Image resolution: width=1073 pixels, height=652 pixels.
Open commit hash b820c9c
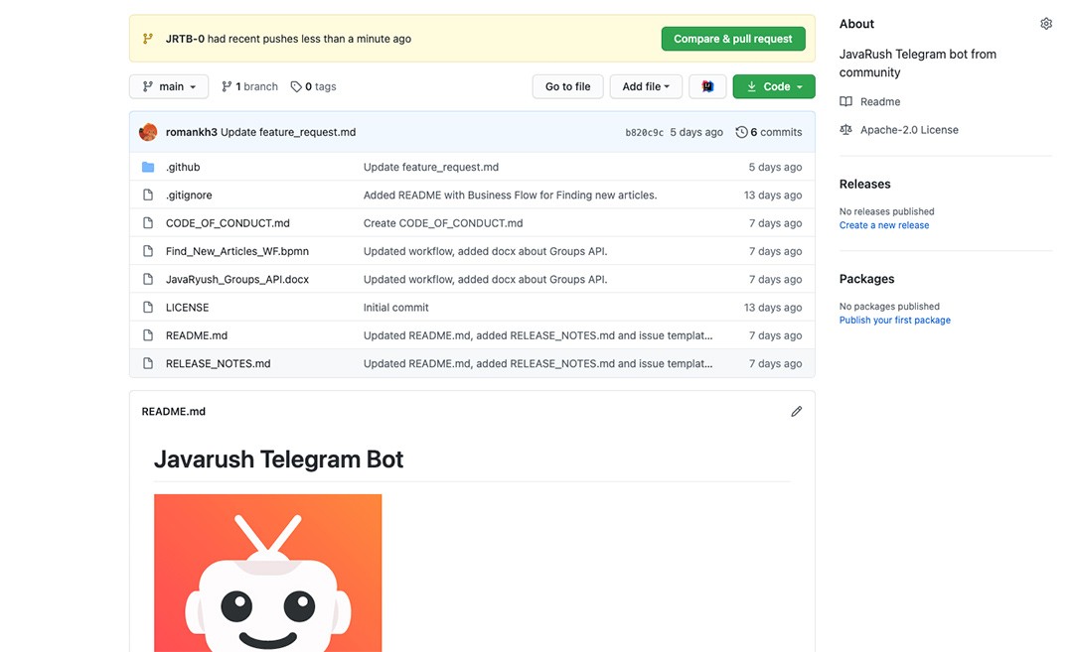[x=644, y=133]
